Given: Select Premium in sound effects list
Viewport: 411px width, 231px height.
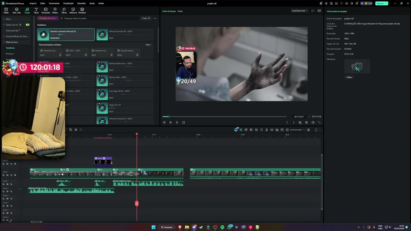Looking at the screenshot, I should [10, 54].
